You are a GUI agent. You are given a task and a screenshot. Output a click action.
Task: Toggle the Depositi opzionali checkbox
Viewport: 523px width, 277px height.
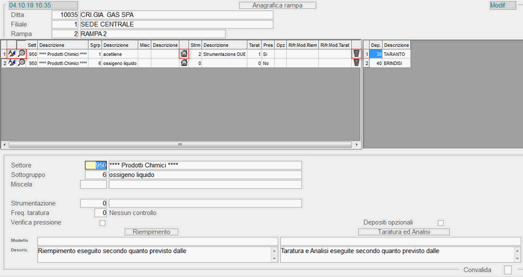[441, 223]
